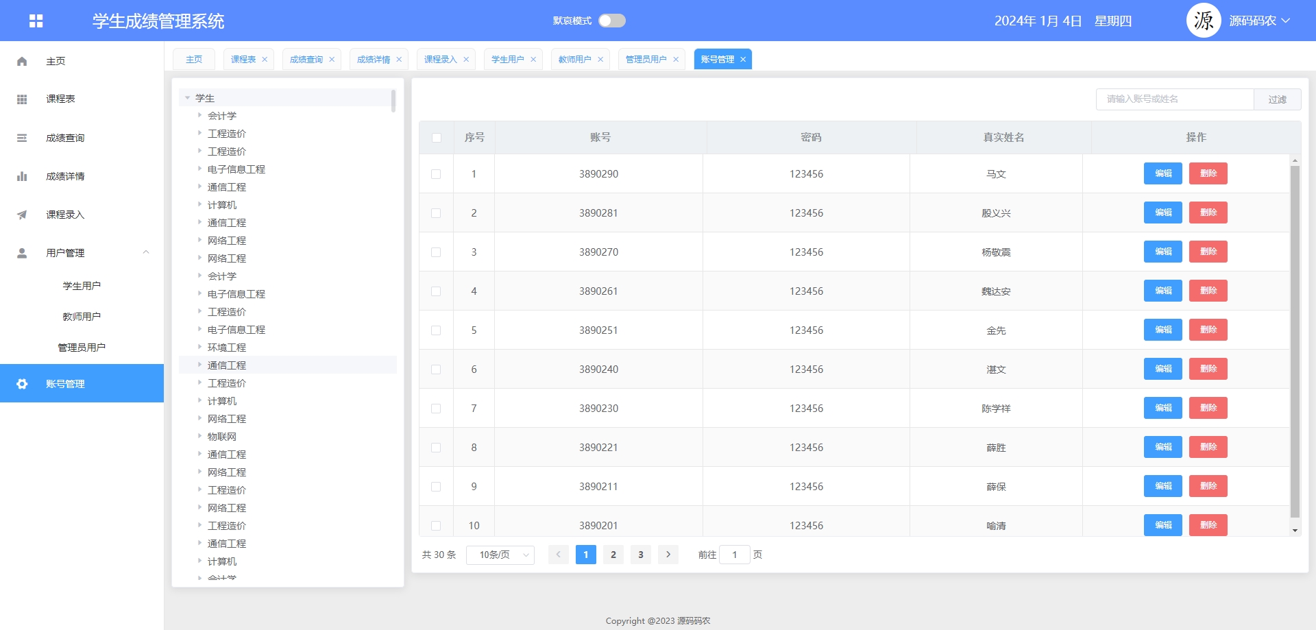Focus the 前往 page number input

coord(735,555)
